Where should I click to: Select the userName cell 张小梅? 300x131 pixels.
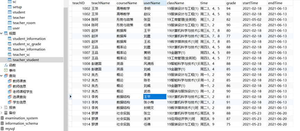click(155, 102)
